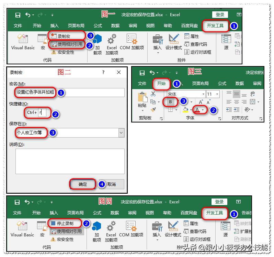274x257 pixels.
Task: Click the 粘贴 (Paste) clipboard icon in Figure 3
Action: pyautogui.click(x=142, y=97)
